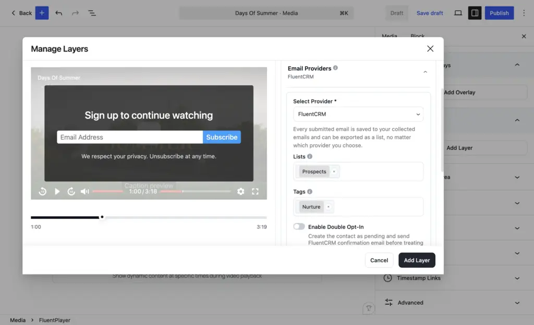Collapse the section above sidebar Add Layer

pyautogui.click(x=517, y=120)
